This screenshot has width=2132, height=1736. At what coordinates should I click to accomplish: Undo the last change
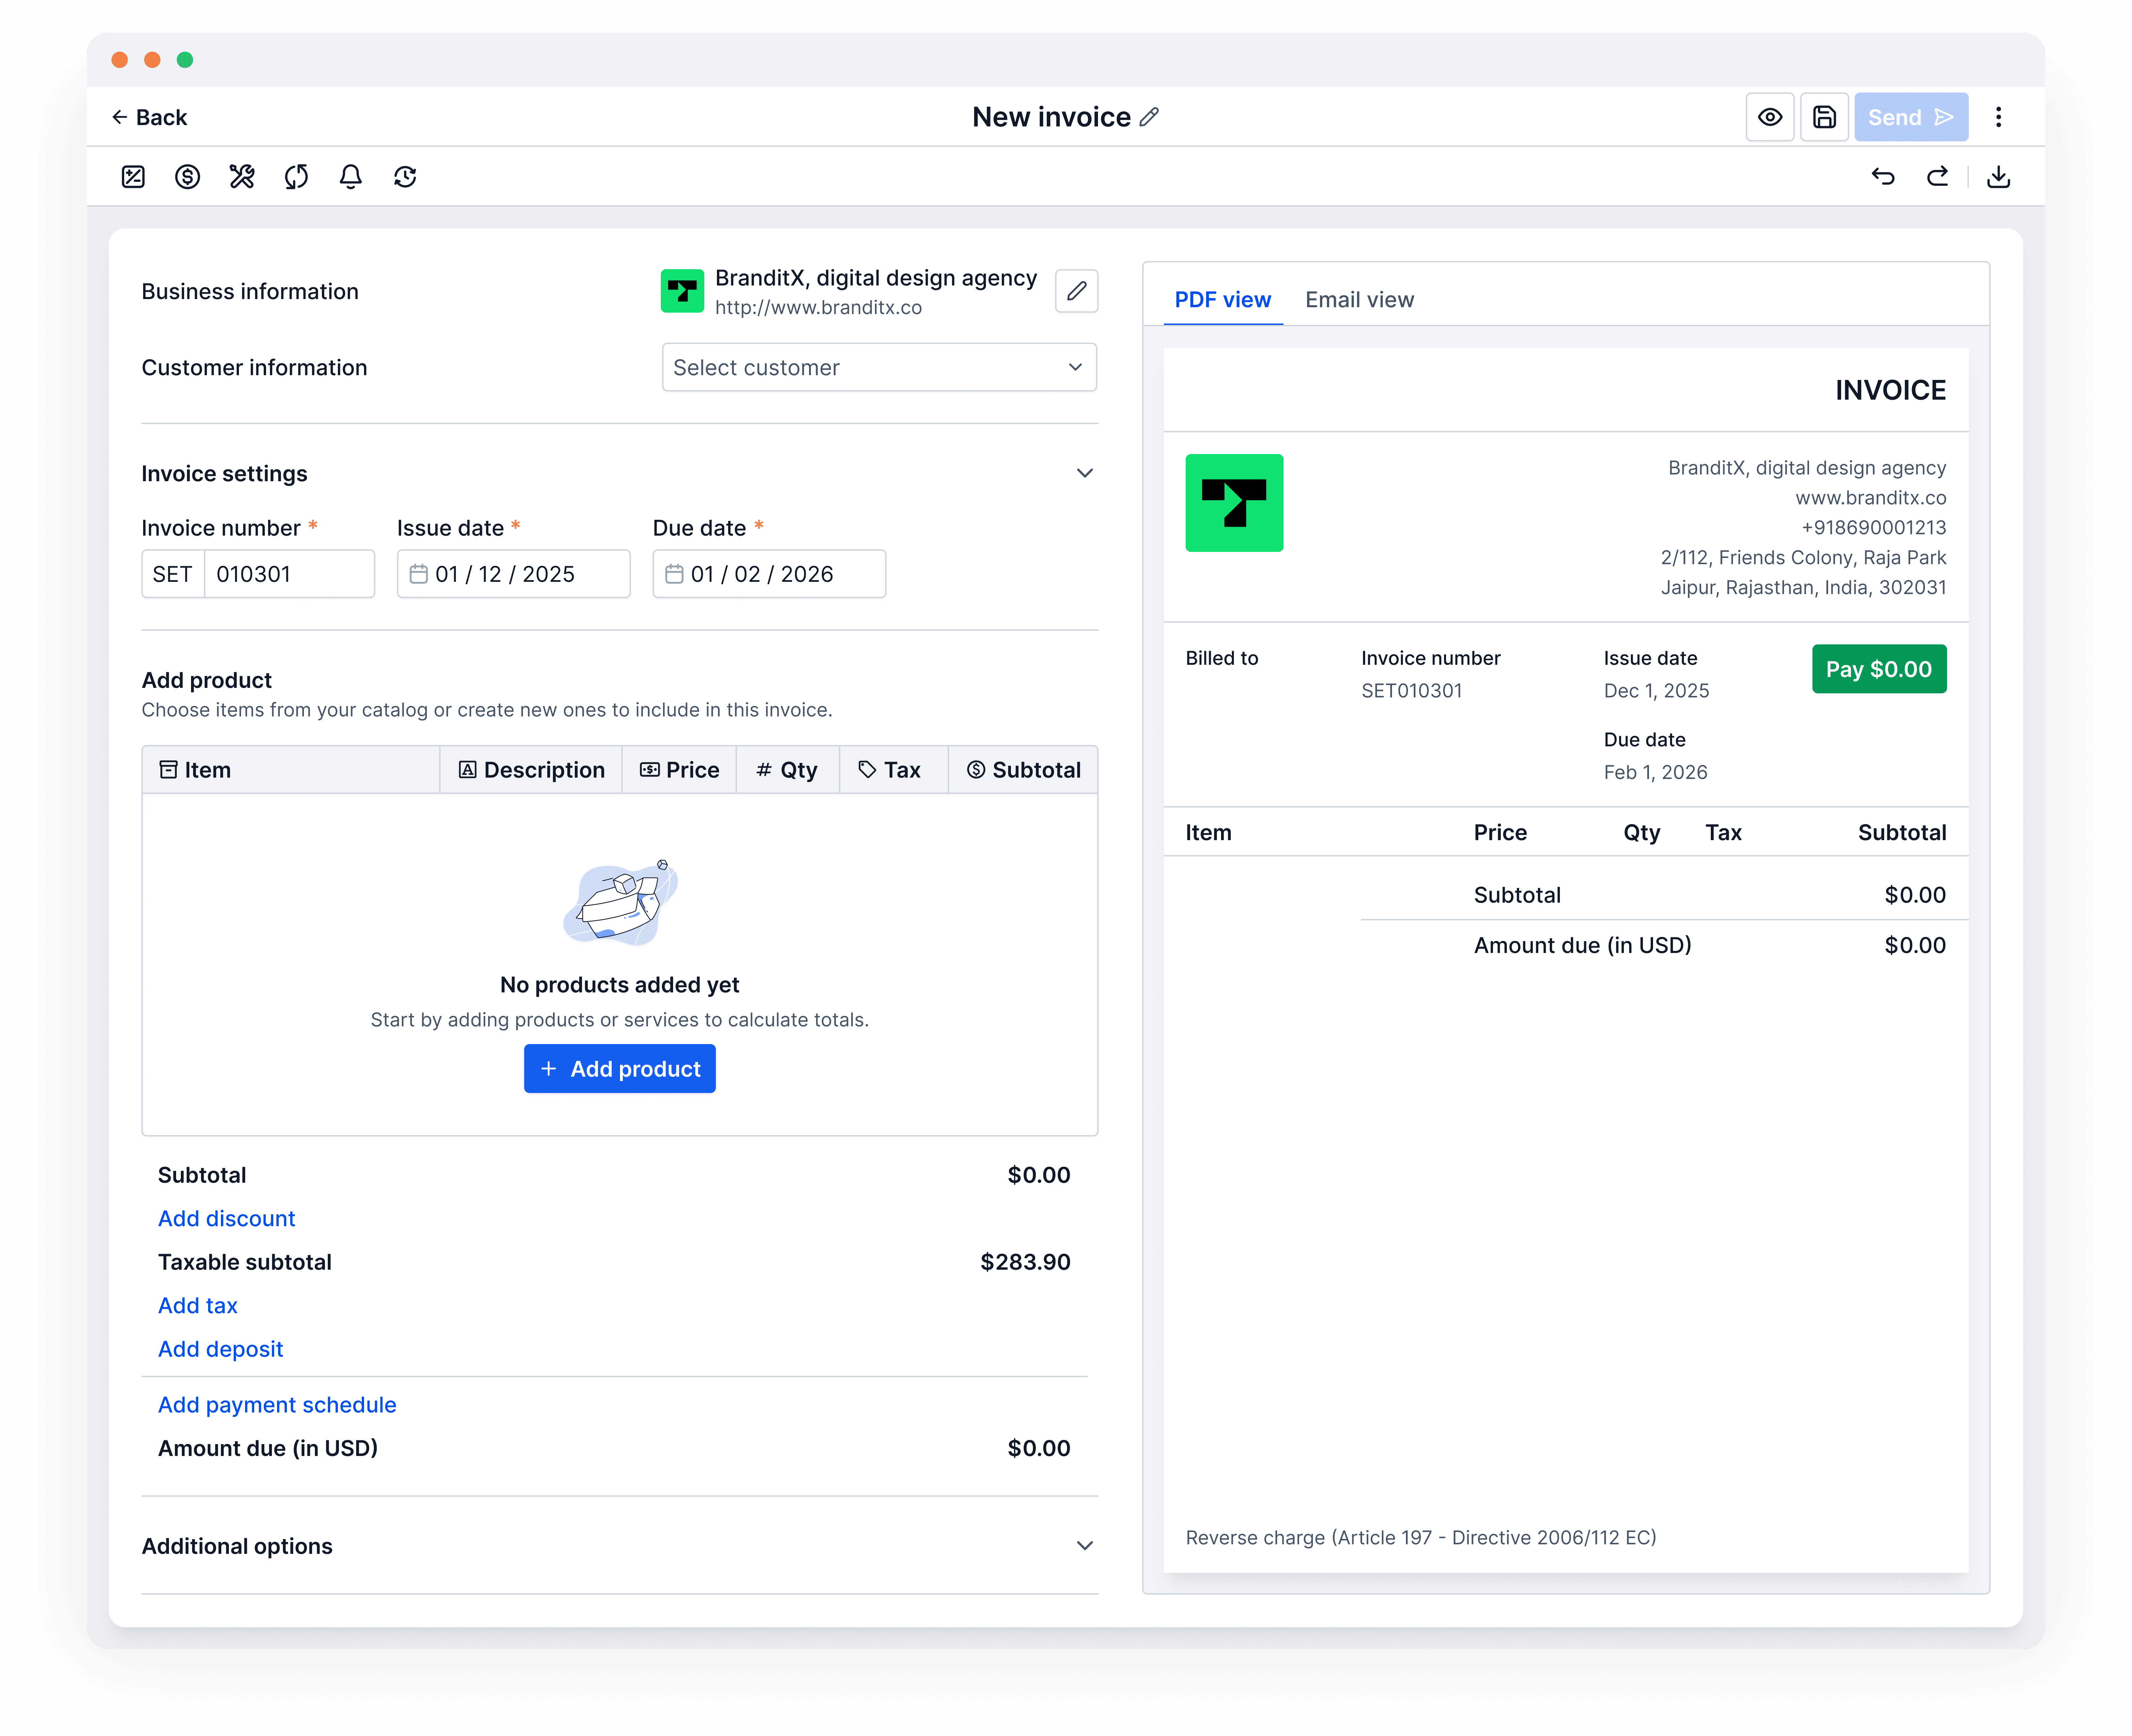(1883, 177)
